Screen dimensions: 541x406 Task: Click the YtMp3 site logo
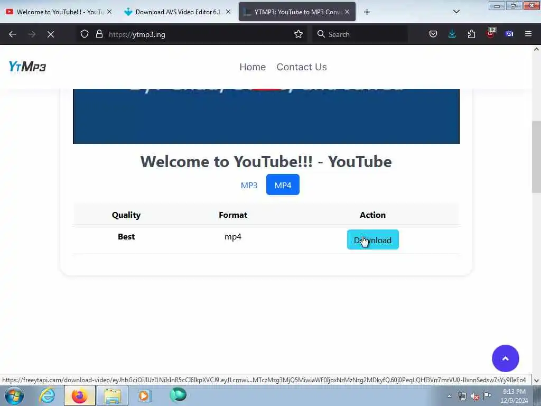click(27, 67)
